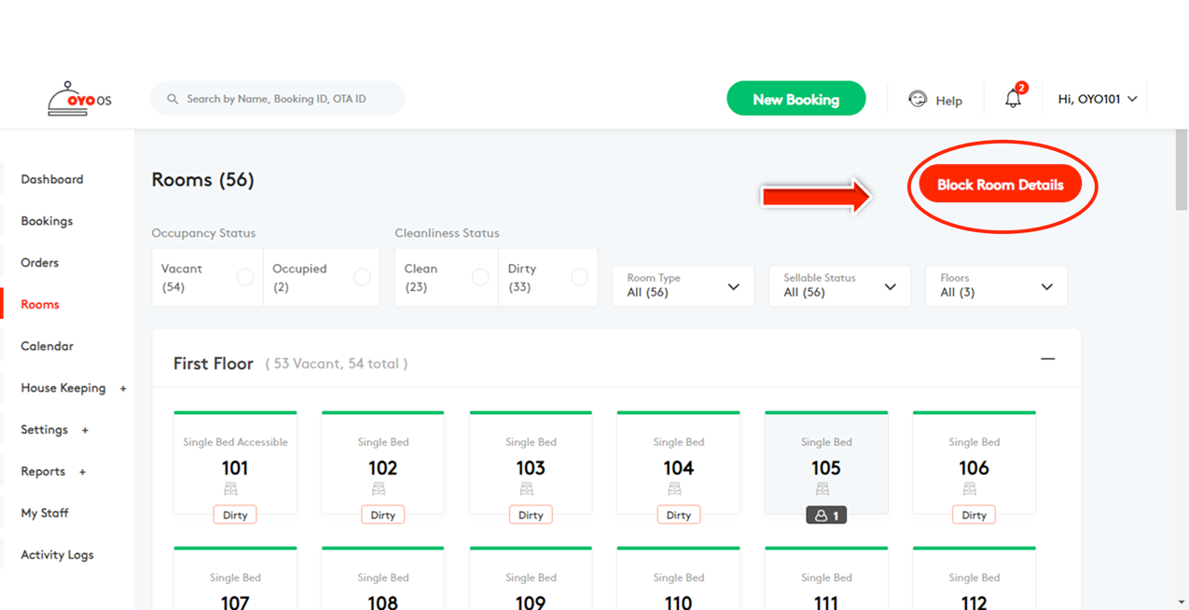Screen dimensions: 1189x610
Task: Select the Vacant (54) filter
Action: [x=207, y=277]
